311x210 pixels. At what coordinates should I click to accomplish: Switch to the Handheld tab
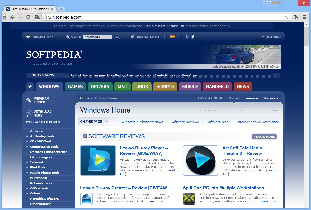[217, 87]
